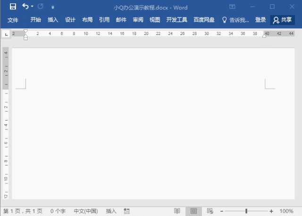Switch to Print Layout view
Screen dimensions: 302x216
point(193,211)
